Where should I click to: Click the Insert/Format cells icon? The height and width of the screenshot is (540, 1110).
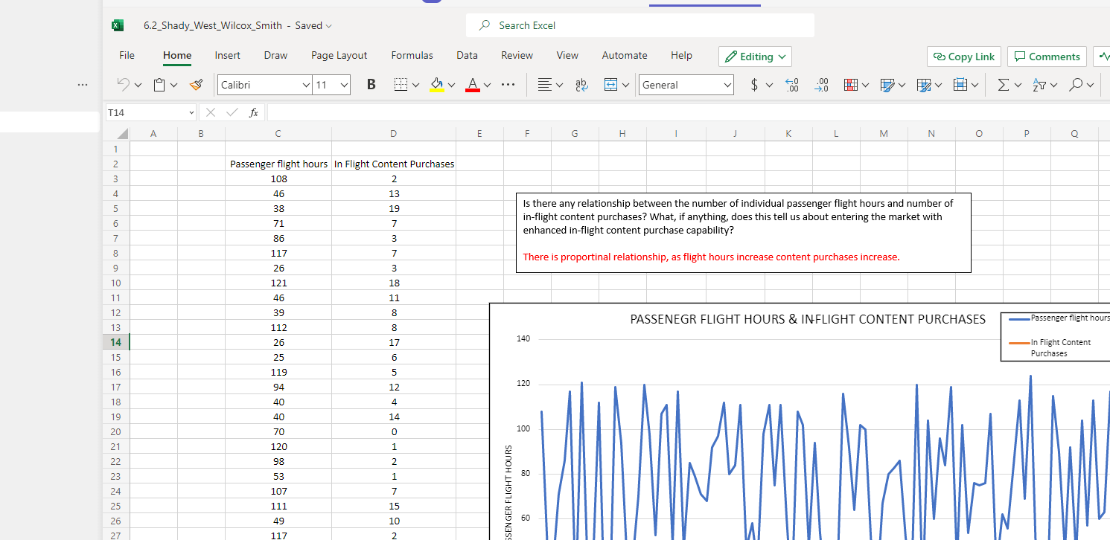click(x=960, y=85)
